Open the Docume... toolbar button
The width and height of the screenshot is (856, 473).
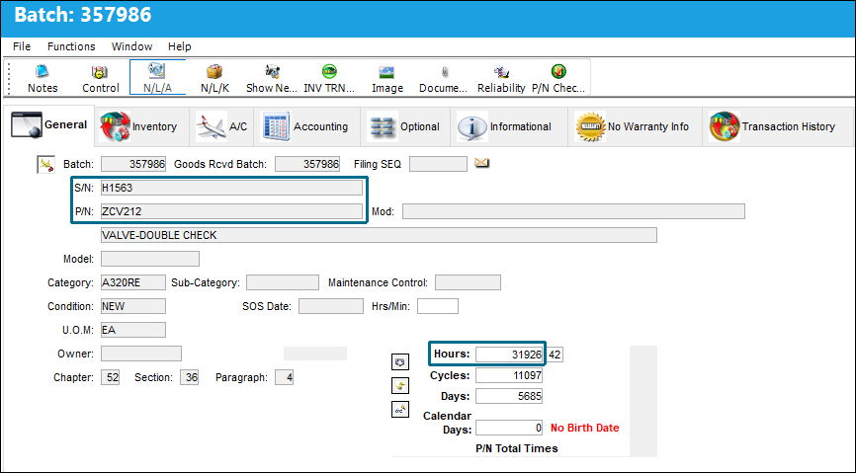[x=443, y=78]
